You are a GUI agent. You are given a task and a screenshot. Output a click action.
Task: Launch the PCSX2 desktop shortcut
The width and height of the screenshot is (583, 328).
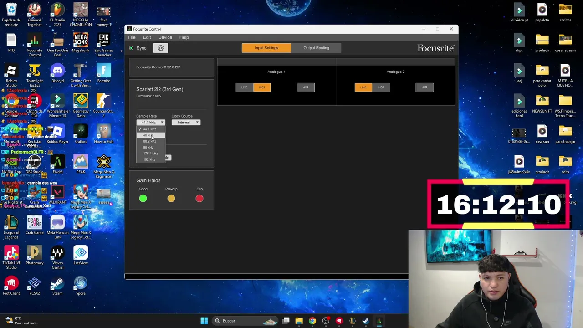(35, 286)
